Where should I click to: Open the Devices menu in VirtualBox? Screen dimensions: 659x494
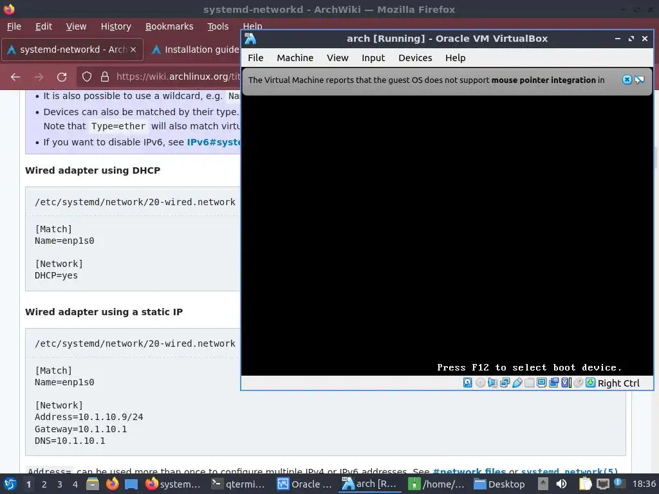(415, 58)
